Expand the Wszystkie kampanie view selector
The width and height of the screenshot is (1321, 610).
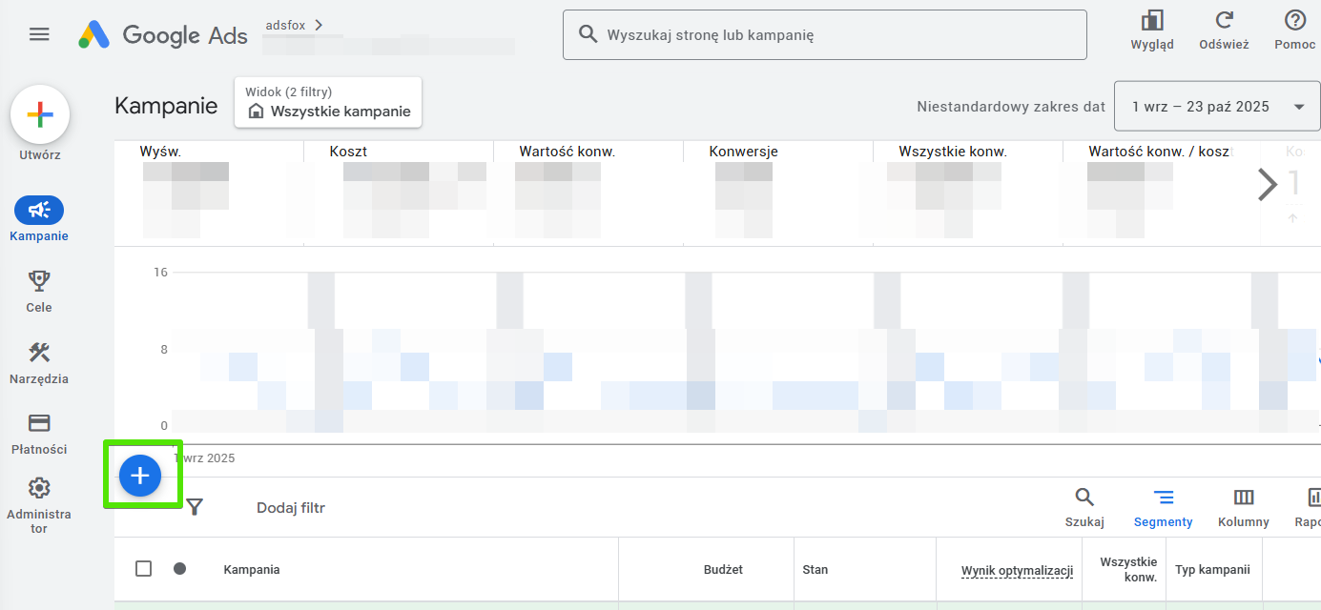328,103
